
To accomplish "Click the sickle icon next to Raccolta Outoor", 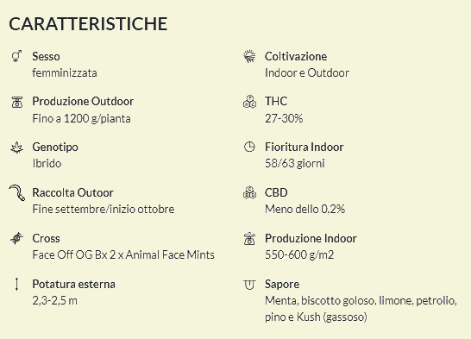I will coord(17,192).
